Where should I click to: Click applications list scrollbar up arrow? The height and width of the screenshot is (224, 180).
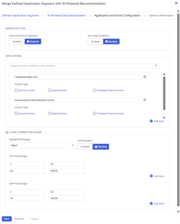point(164,74)
